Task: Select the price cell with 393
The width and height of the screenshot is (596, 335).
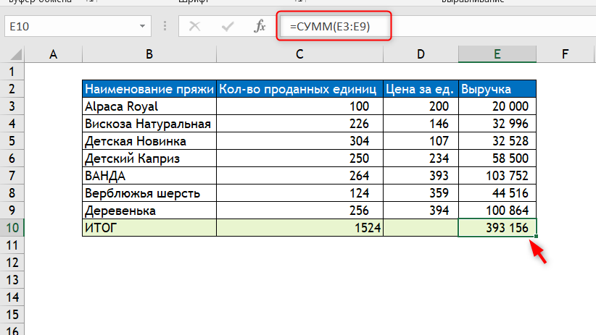Action: 421,176
